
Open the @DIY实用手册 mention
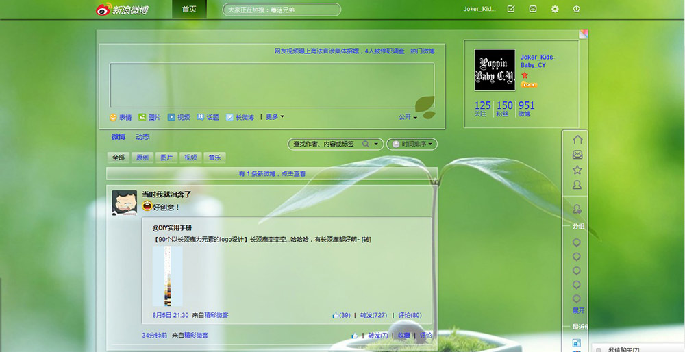point(172,228)
